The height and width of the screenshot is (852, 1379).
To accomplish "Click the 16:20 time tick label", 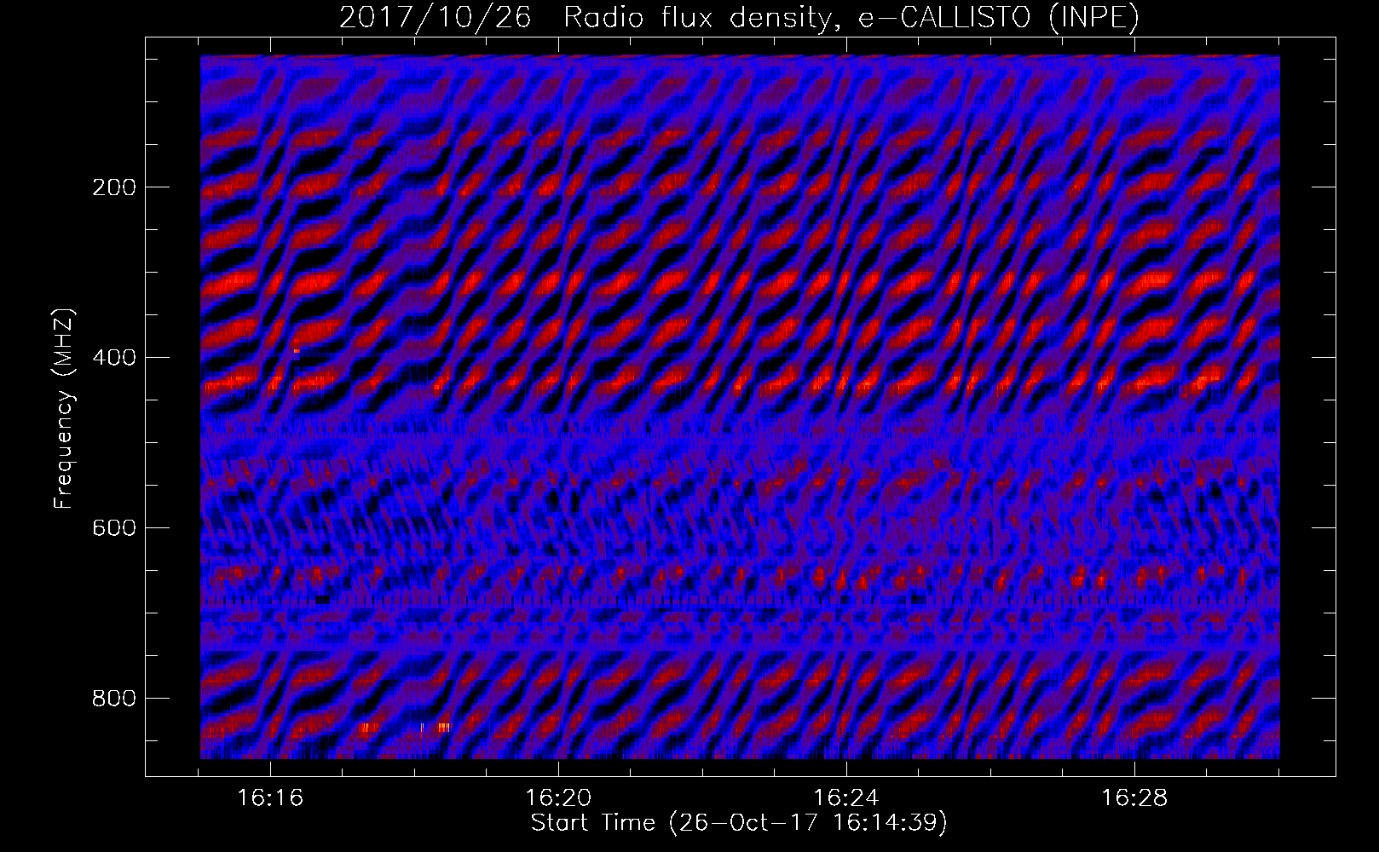I will pos(558,798).
